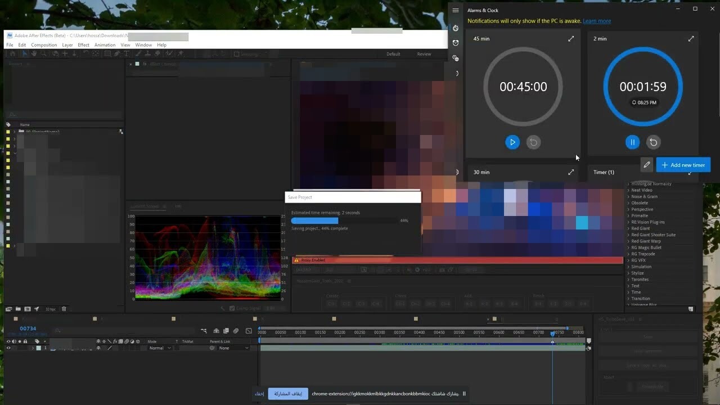
Task: Open the Graph Editor icon in timeline
Action: [x=249, y=331]
